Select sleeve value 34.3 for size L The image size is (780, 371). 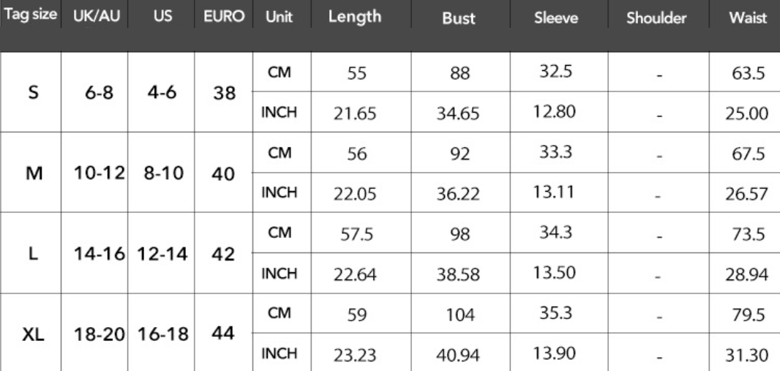click(555, 232)
